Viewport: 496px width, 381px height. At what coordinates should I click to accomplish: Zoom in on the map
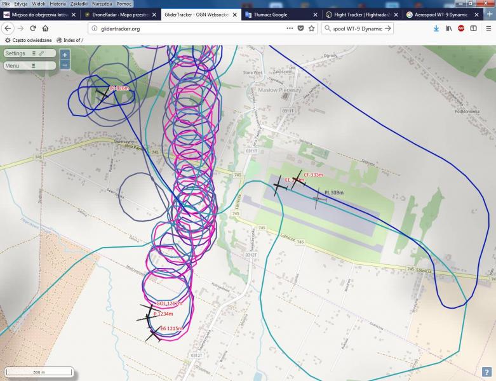coord(65,55)
